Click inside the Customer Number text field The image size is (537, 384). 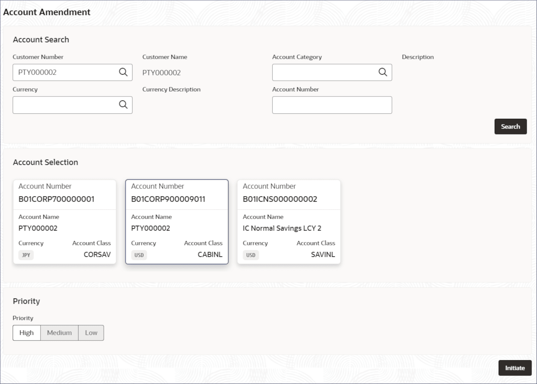pyautogui.click(x=66, y=72)
